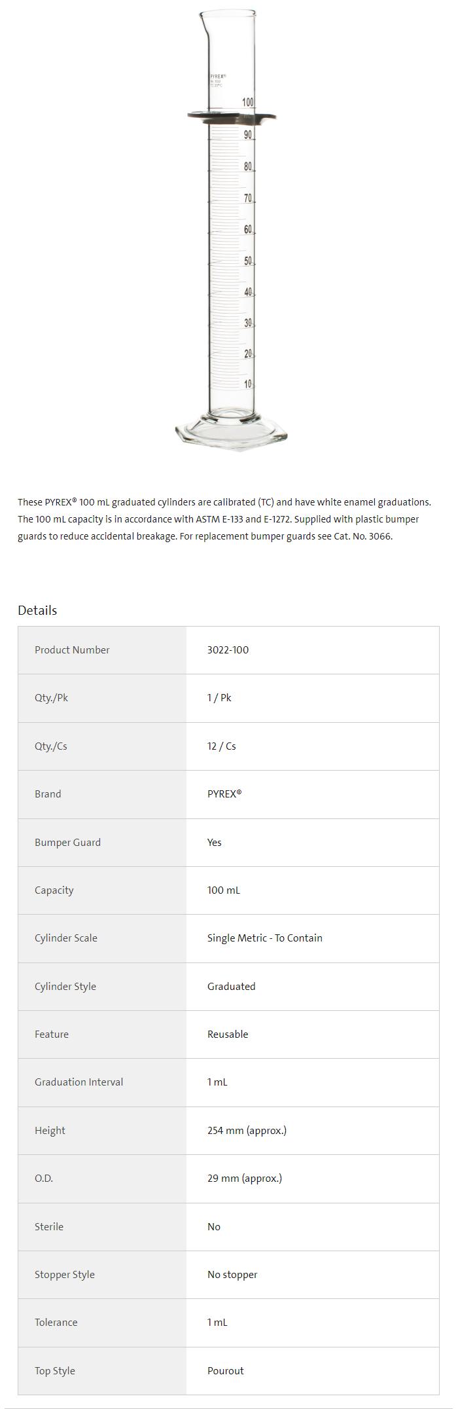Click the Graduation Interval row label
The width and height of the screenshot is (458, 1409).
[x=79, y=1082]
